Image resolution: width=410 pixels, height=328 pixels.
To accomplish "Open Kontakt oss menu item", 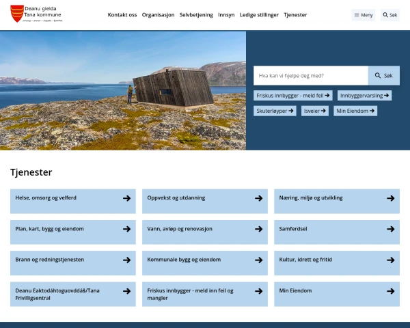I will 122,14.
